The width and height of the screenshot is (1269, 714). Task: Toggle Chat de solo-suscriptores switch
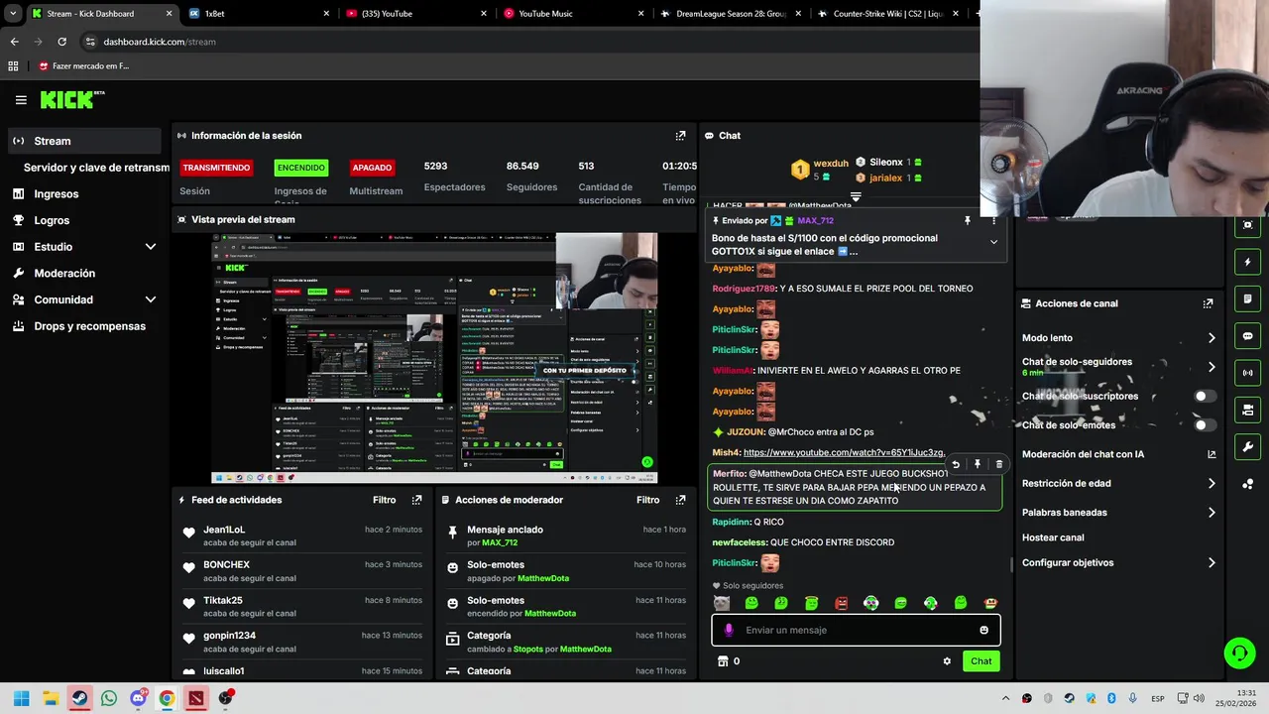click(1205, 396)
